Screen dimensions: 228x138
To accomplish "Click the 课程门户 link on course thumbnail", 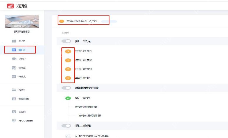I will tap(22, 26).
